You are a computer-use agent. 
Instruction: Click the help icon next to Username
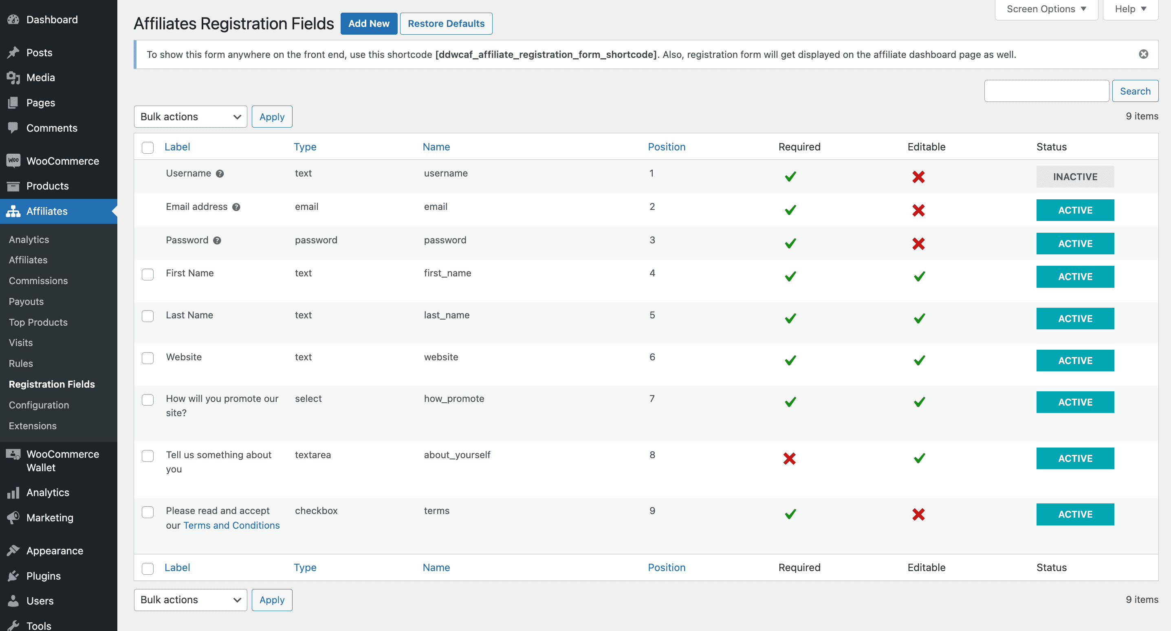pyautogui.click(x=220, y=174)
